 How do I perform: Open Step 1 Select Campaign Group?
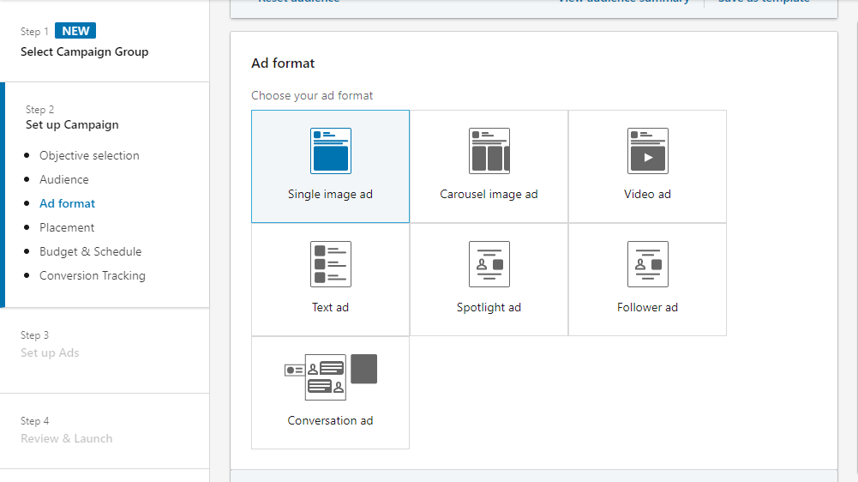(84, 52)
